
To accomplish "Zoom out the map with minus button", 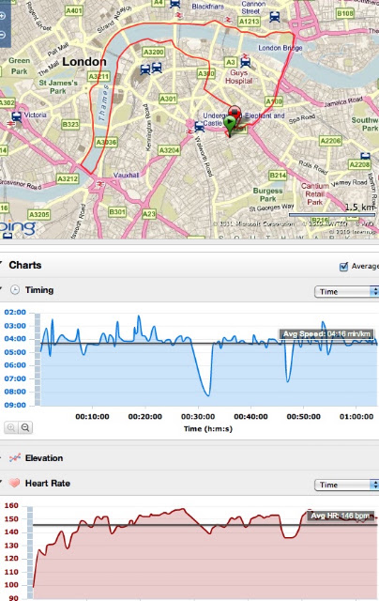I will (2, 35).
